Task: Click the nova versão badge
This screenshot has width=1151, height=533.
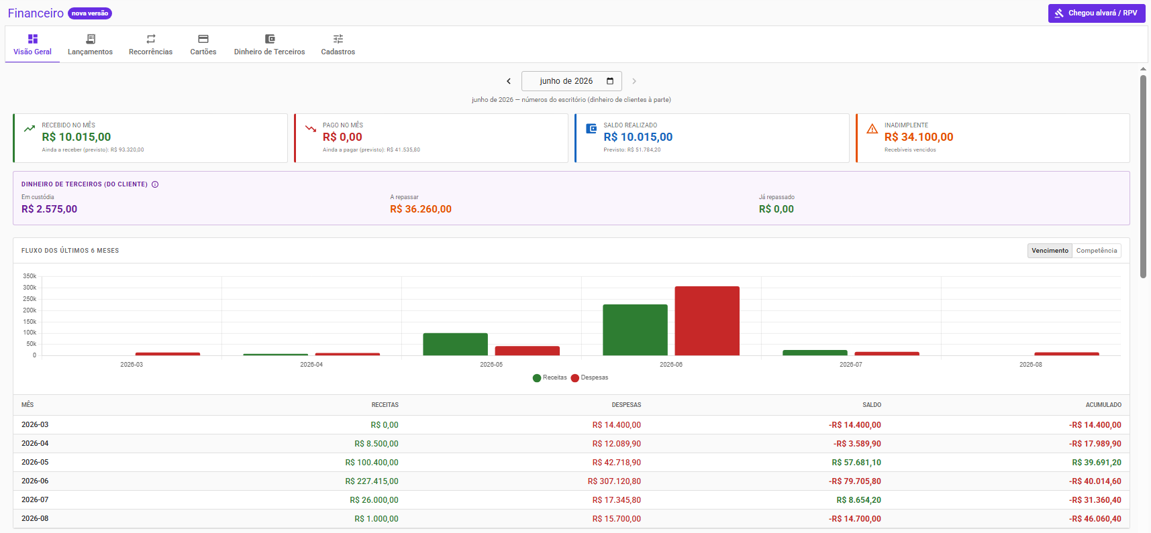Action: [x=90, y=13]
